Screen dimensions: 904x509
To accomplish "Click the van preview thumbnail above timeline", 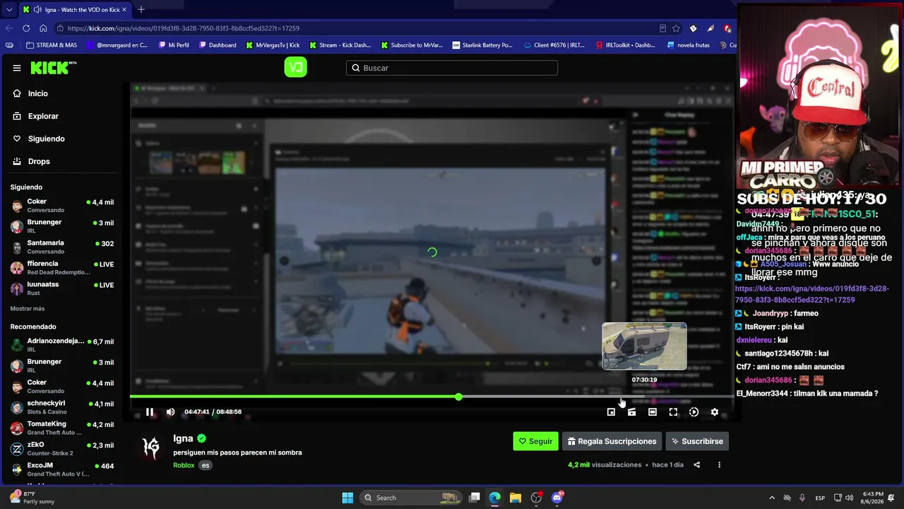I will [644, 346].
